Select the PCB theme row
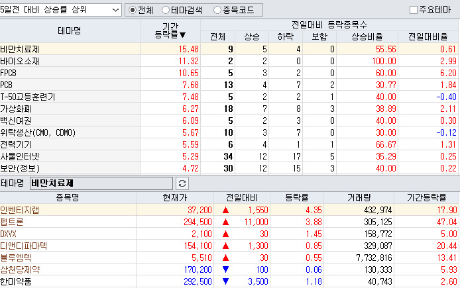 (229, 85)
